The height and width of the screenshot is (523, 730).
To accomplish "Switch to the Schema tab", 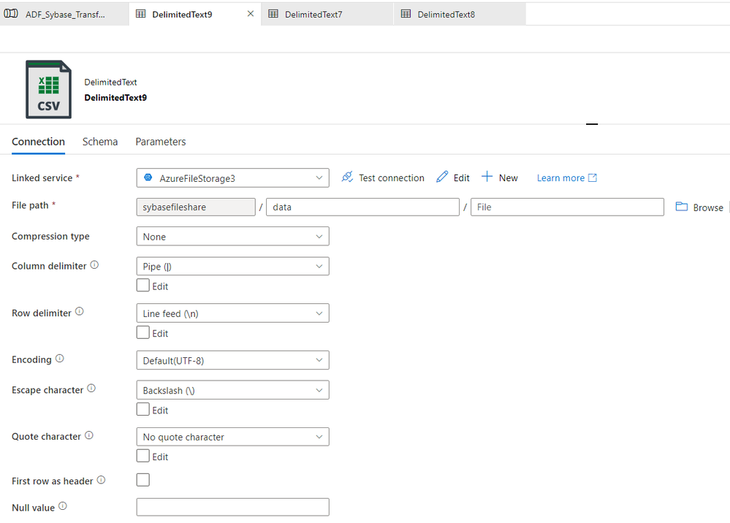I will point(100,142).
